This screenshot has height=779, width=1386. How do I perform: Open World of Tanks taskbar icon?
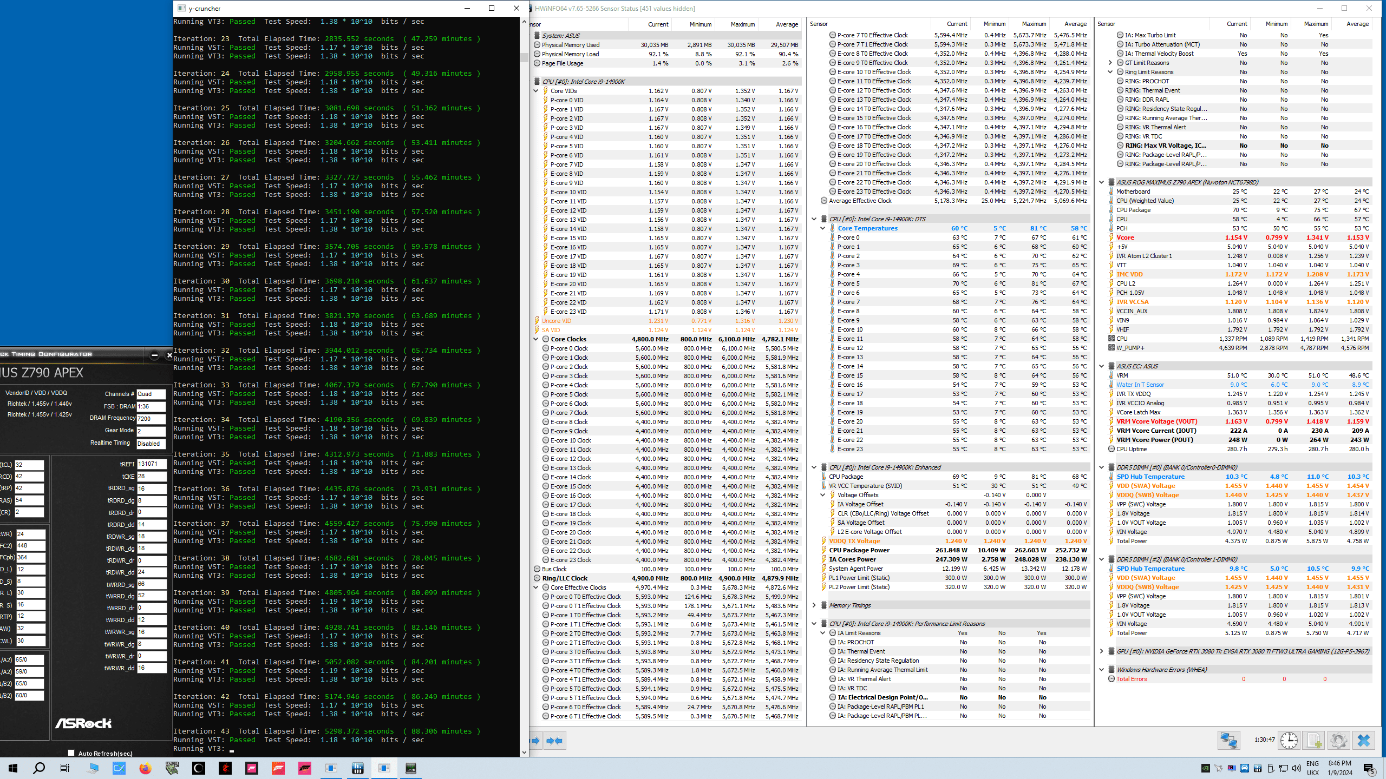[172, 768]
